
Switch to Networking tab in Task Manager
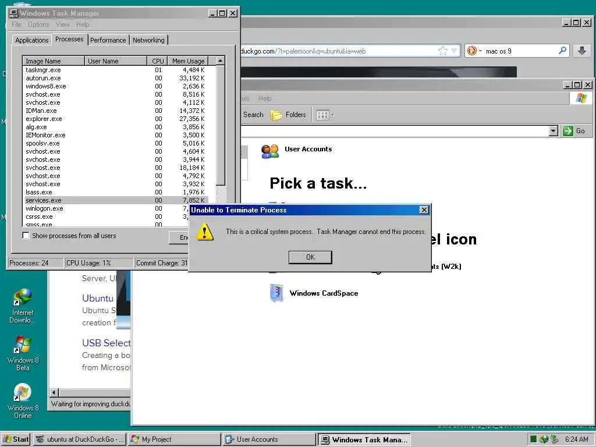(148, 40)
